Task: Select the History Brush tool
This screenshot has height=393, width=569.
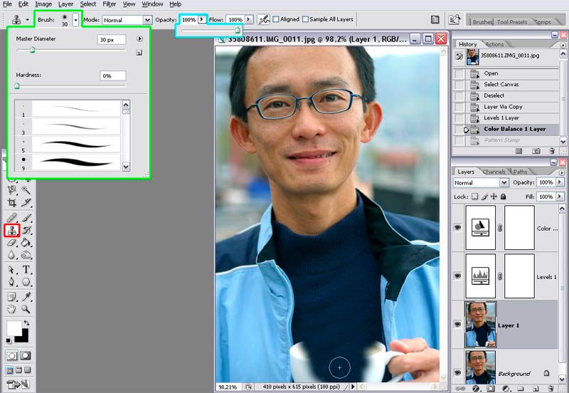Action: pos(26,230)
